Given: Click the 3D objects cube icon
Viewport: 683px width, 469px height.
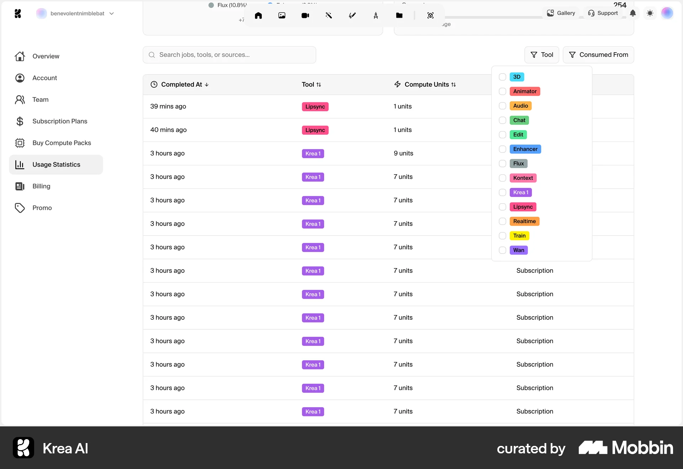Looking at the screenshot, I should click(x=430, y=16).
